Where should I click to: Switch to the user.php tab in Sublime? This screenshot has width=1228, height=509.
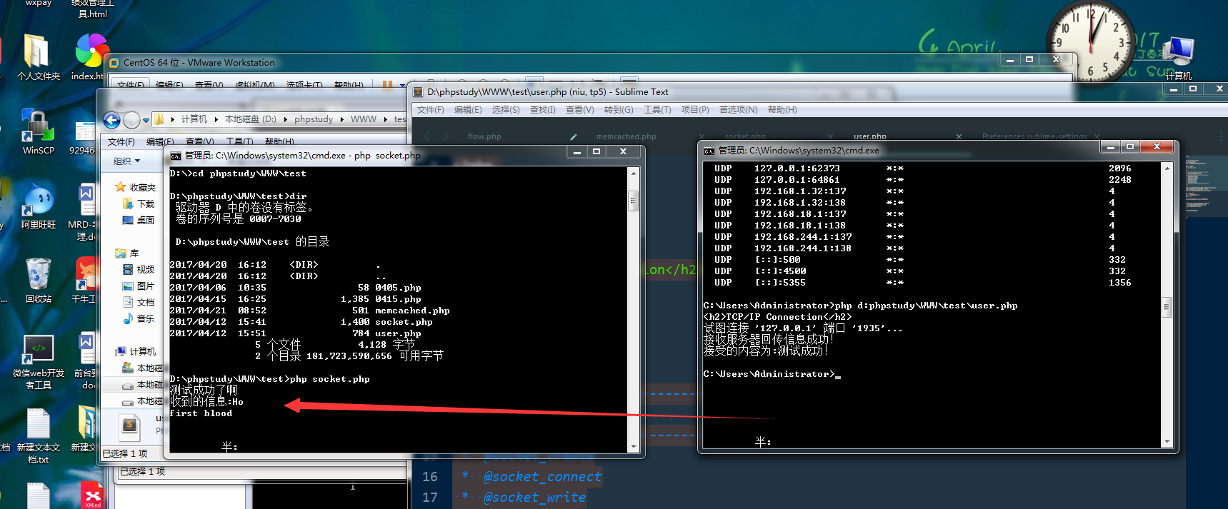click(870, 136)
